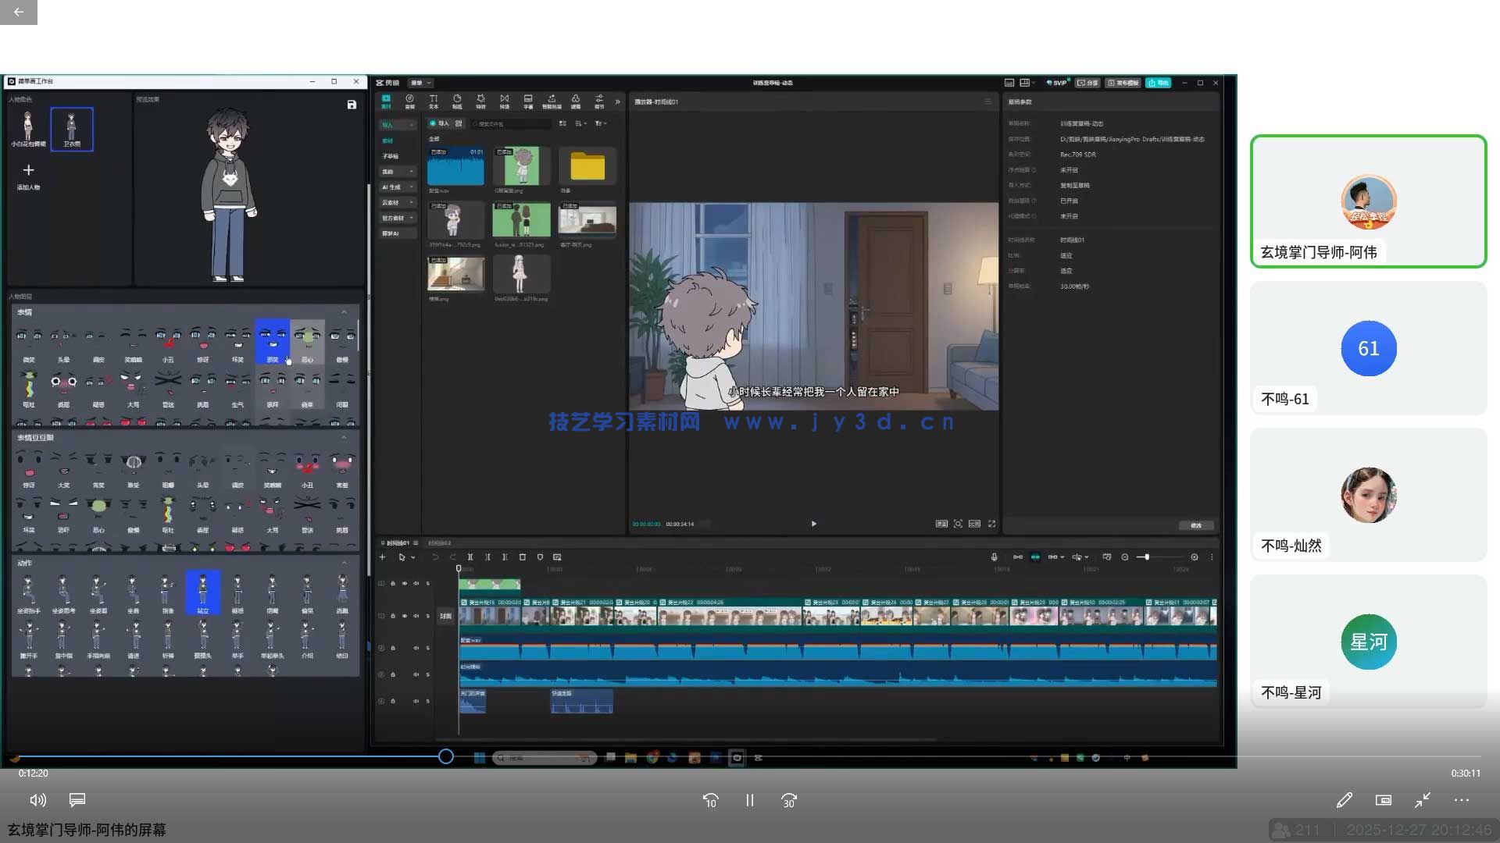
Task: Select the 素材 media tab
Action: 386,101
